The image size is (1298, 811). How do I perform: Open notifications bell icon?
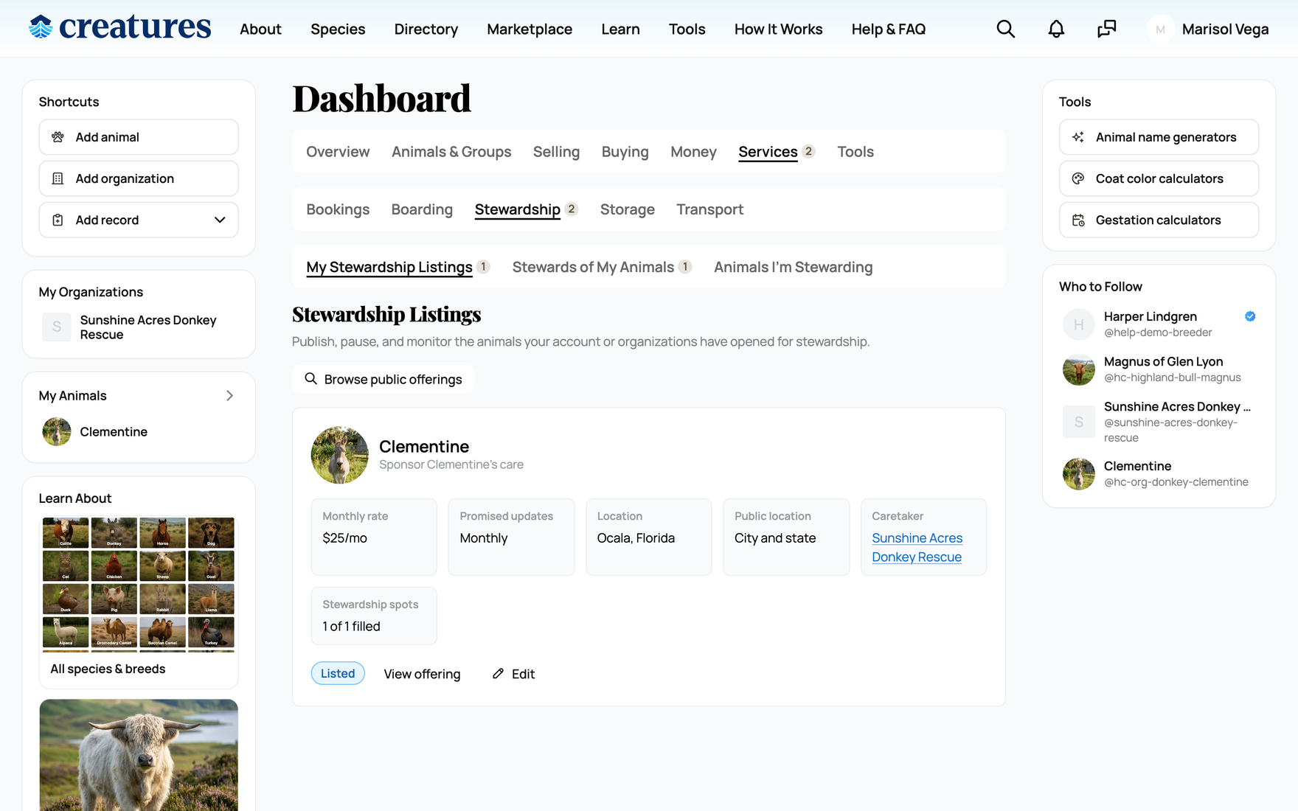pos(1056,29)
